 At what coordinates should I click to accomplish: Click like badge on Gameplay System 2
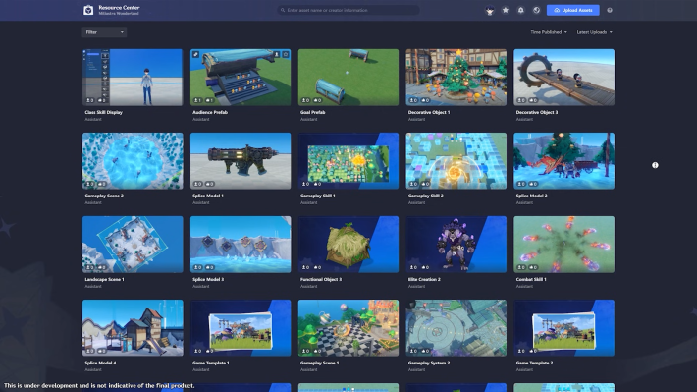[425, 351]
